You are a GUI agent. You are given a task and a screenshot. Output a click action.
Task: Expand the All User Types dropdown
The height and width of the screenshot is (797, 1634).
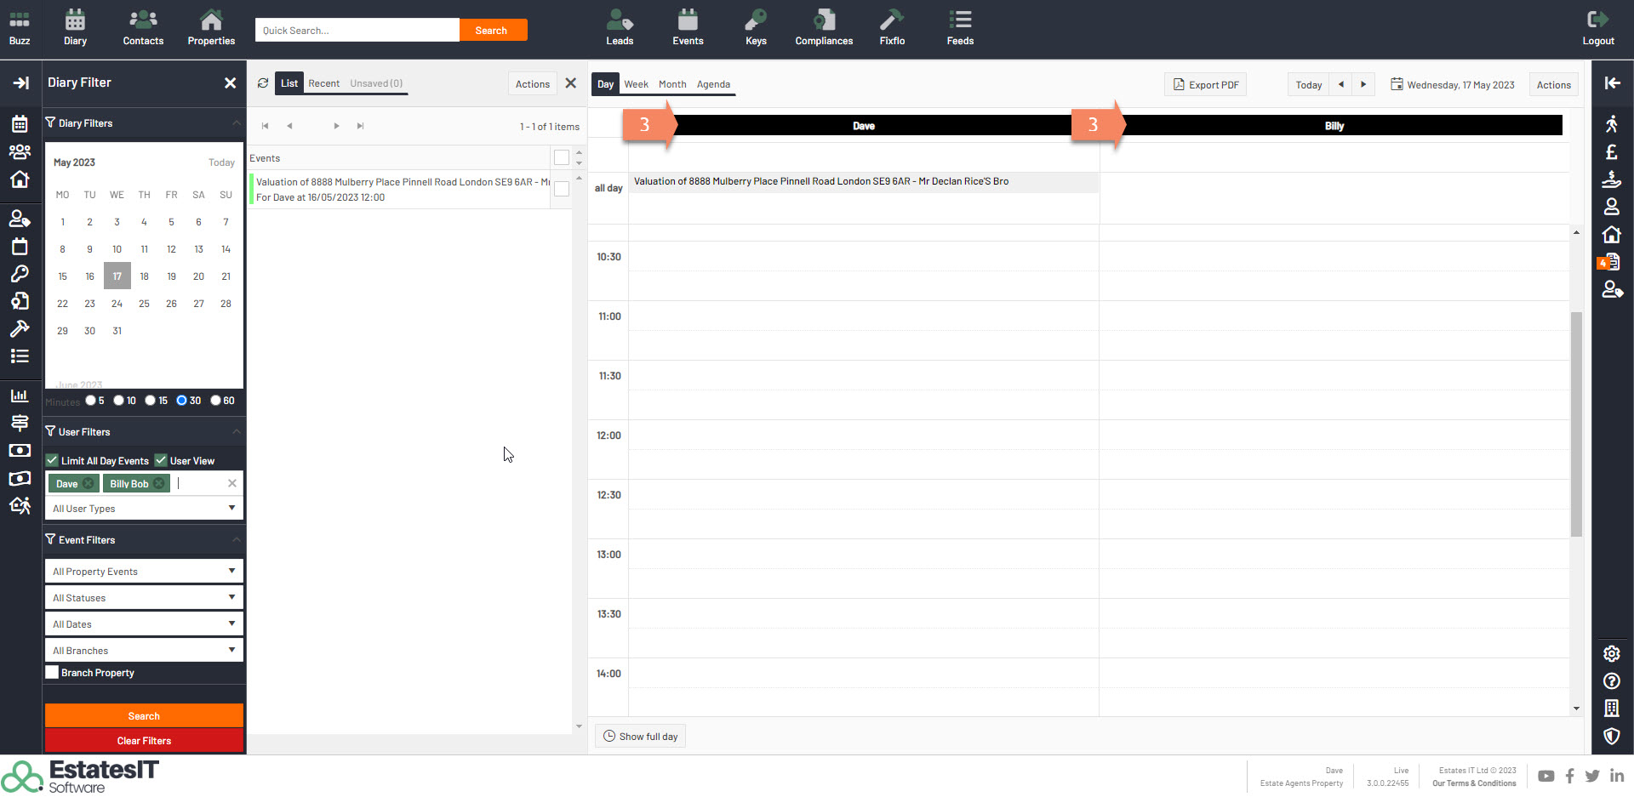pyautogui.click(x=143, y=509)
